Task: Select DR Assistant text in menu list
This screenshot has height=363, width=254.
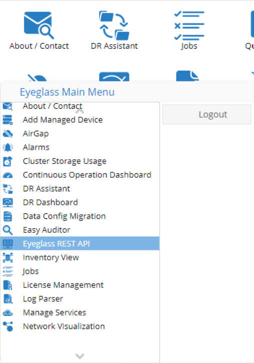Action: 46,189
